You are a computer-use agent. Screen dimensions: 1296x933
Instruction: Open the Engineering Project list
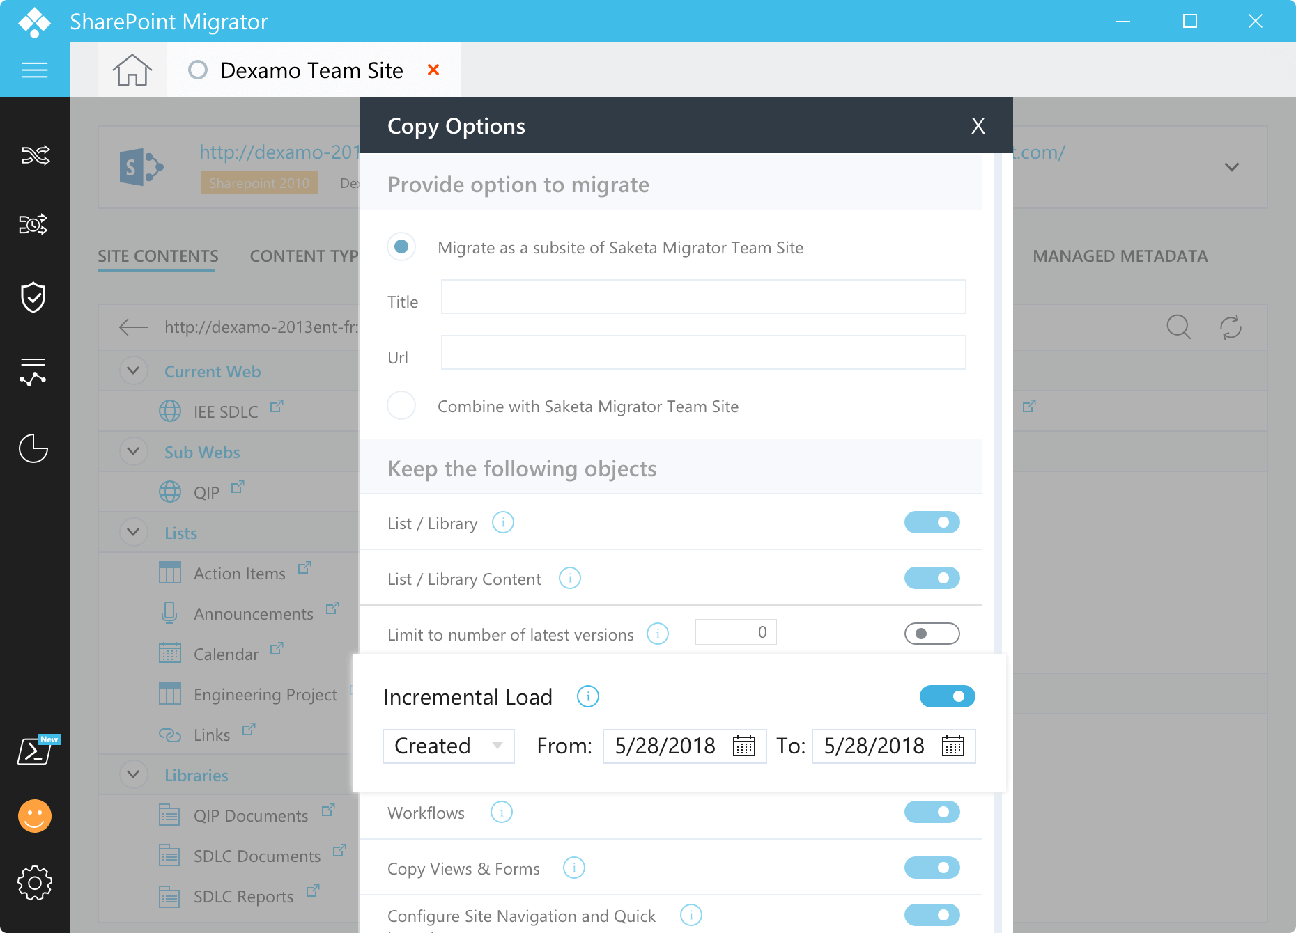pyautogui.click(x=265, y=695)
